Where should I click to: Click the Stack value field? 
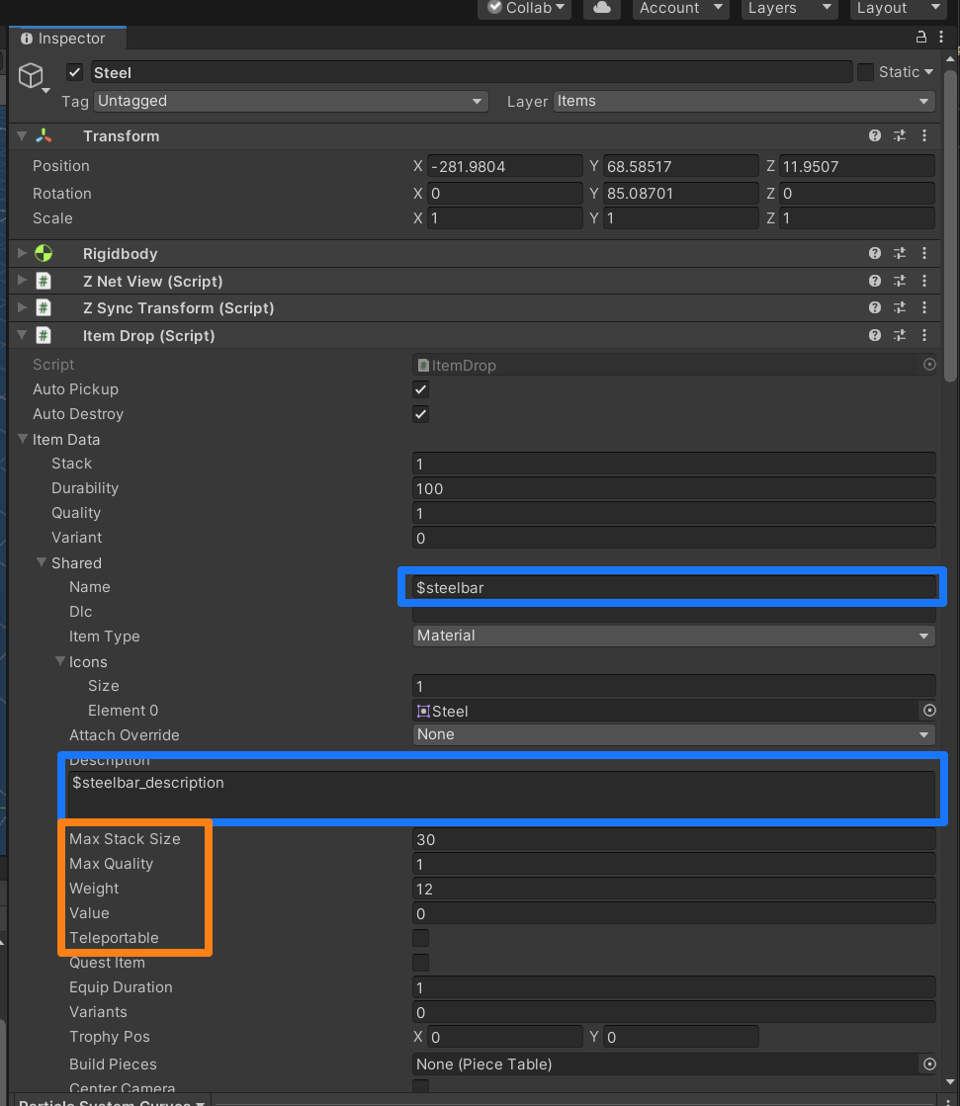pos(673,464)
